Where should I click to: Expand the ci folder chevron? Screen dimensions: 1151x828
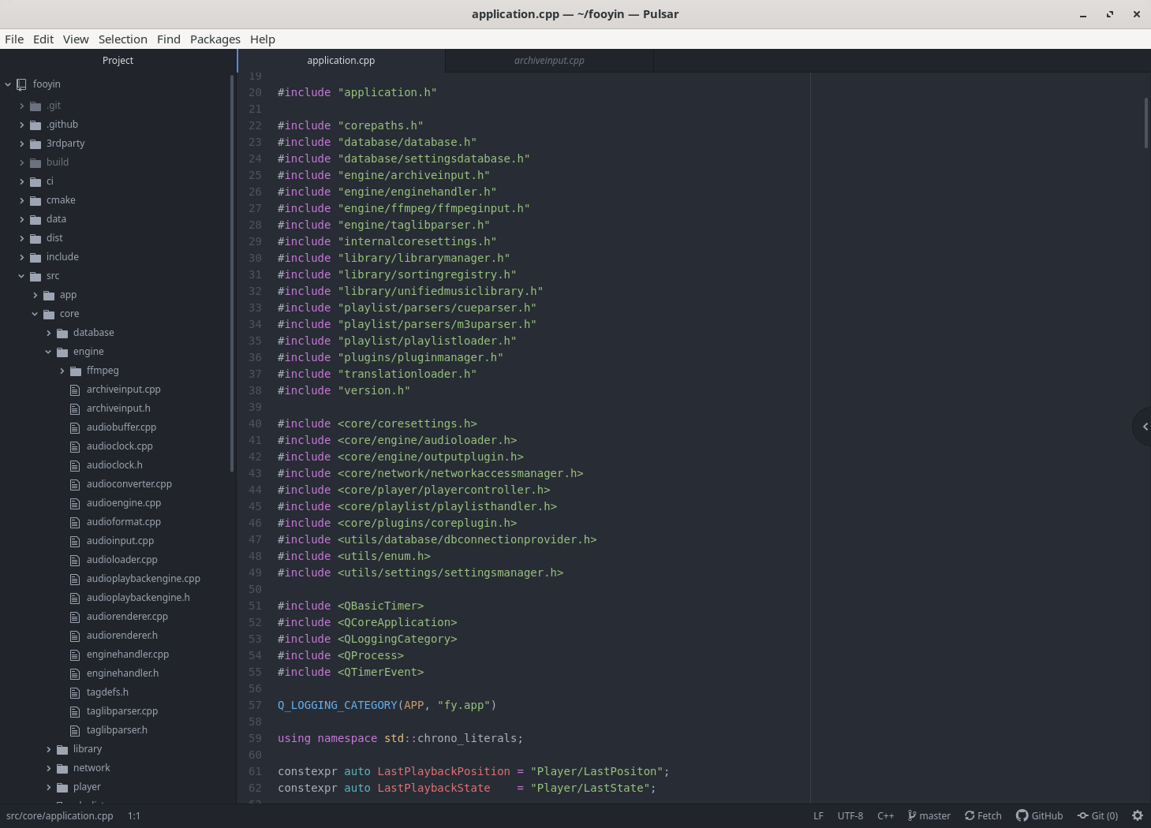(21, 181)
